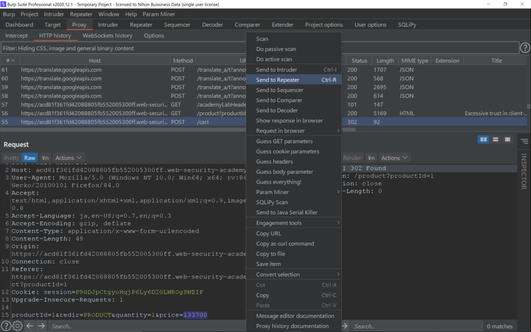Choose Send to Sequencer

293,90
